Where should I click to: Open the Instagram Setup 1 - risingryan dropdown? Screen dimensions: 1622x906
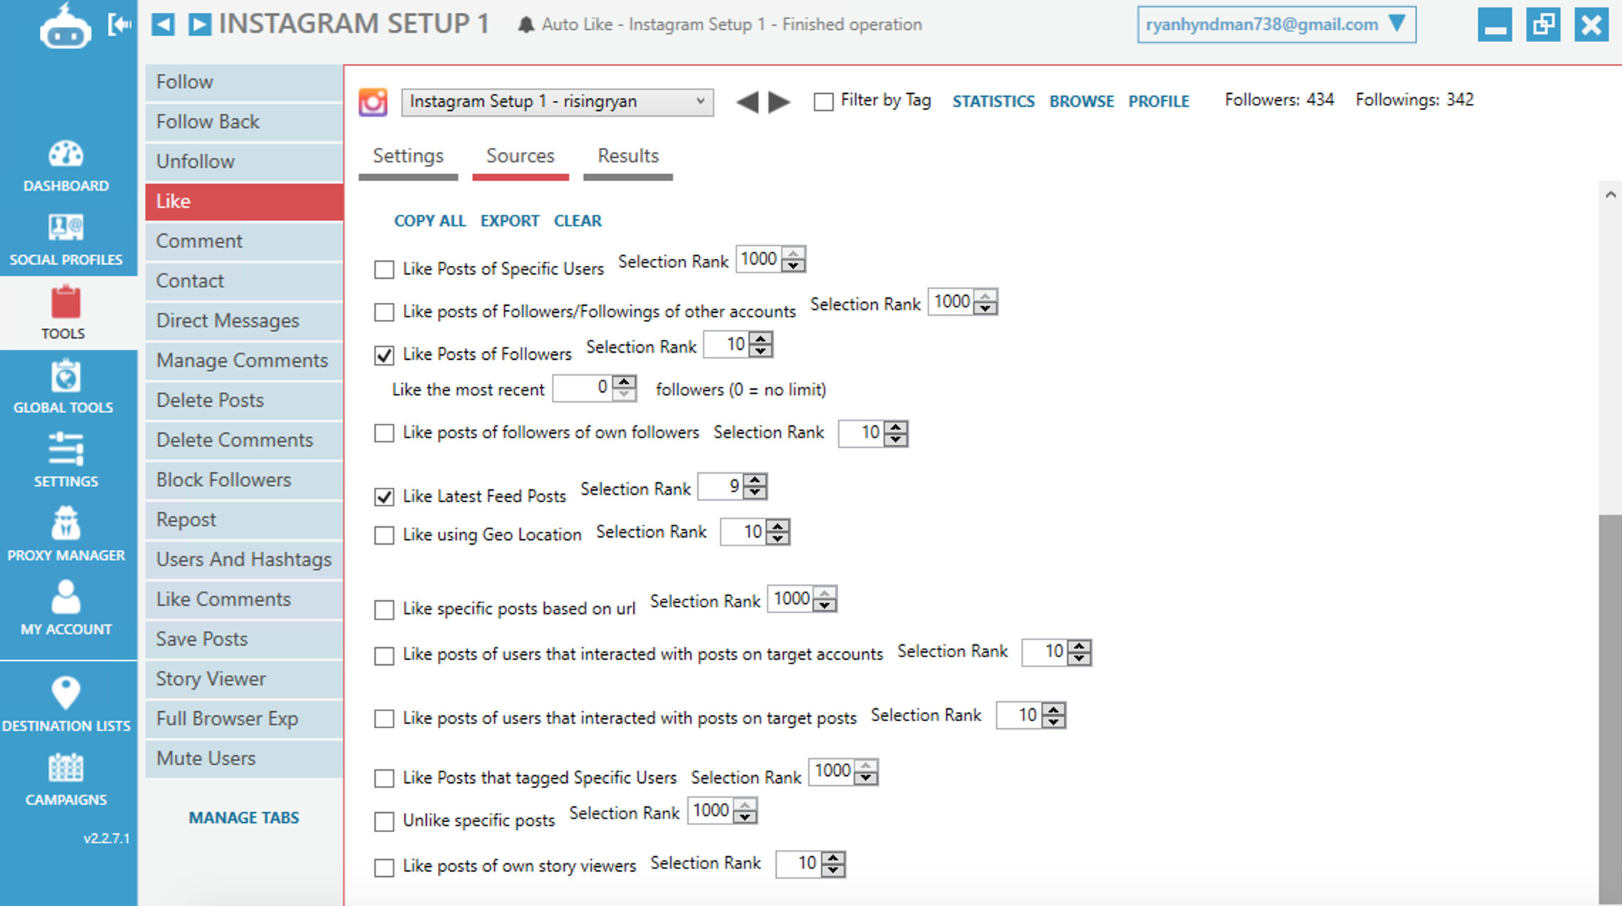tap(557, 102)
